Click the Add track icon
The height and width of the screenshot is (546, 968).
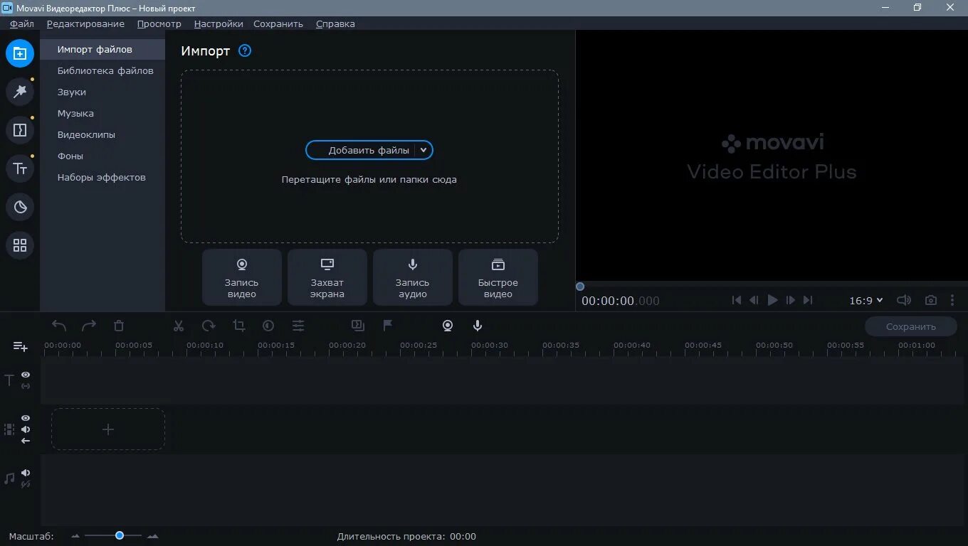[21, 346]
